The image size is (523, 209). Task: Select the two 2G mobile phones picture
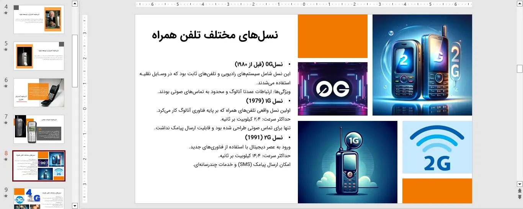tap(422, 65)
